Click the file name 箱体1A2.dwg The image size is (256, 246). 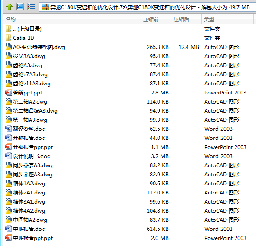click(x=29, y=184)
